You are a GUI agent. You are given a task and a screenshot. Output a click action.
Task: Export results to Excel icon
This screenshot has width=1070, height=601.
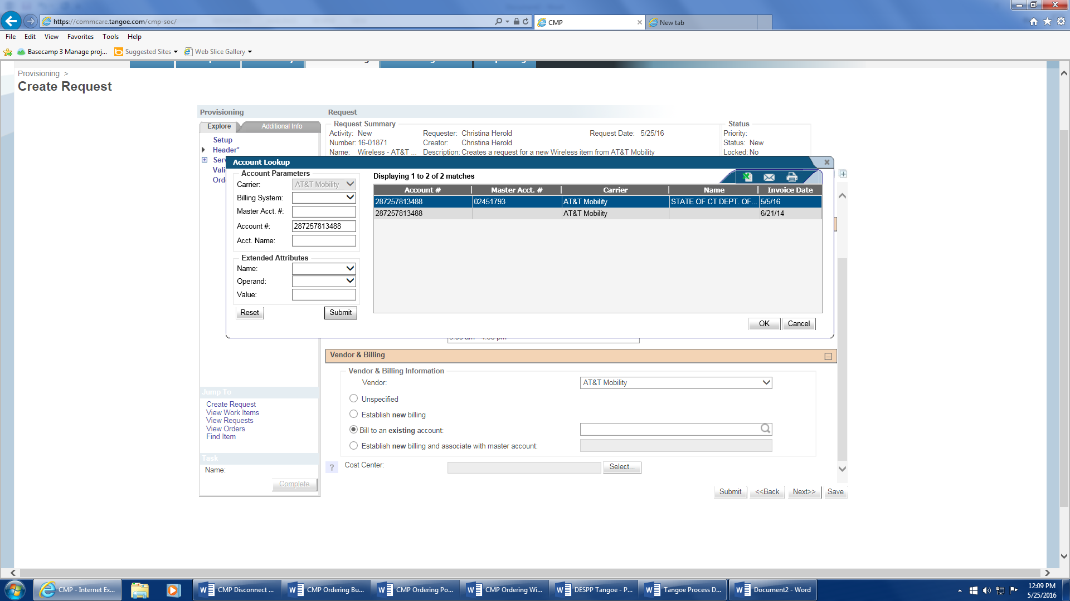(747, 177)
